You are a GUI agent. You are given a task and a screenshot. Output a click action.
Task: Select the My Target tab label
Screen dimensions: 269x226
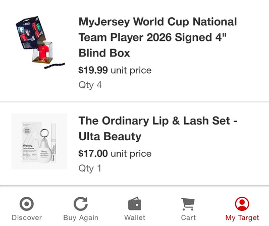[x=242, y=218]
